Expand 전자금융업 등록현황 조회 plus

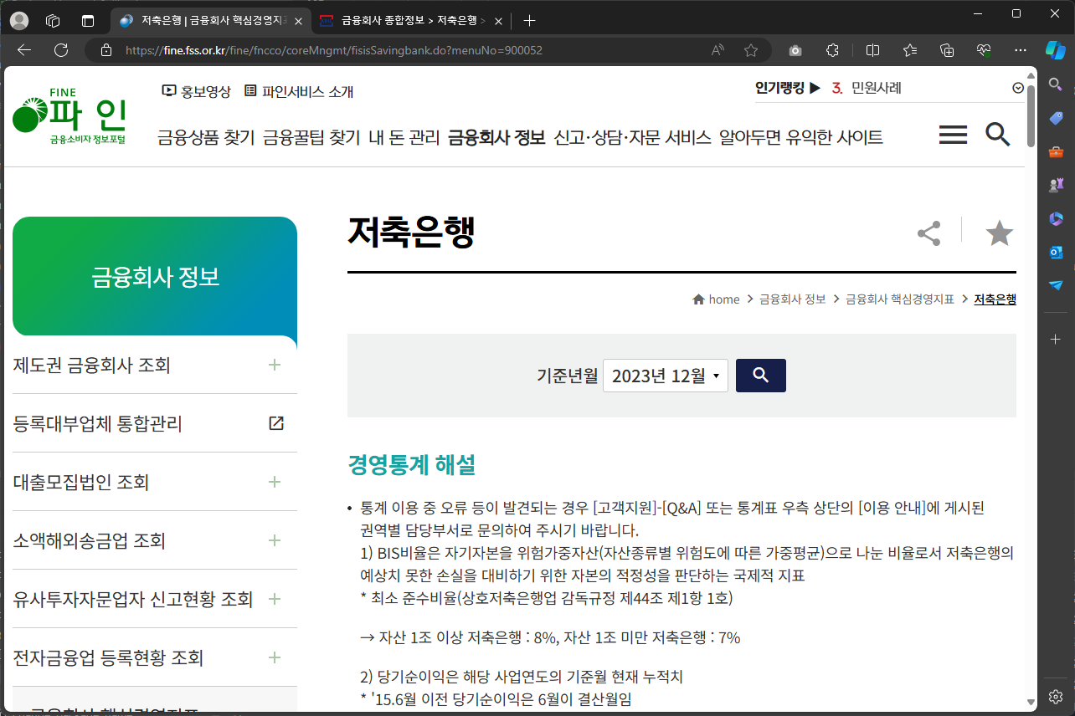click(x=274, y=657)
